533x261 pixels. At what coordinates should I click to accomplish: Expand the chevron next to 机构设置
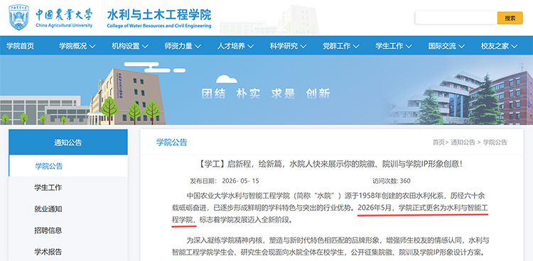pyautogui.click(x=145, y=46)
